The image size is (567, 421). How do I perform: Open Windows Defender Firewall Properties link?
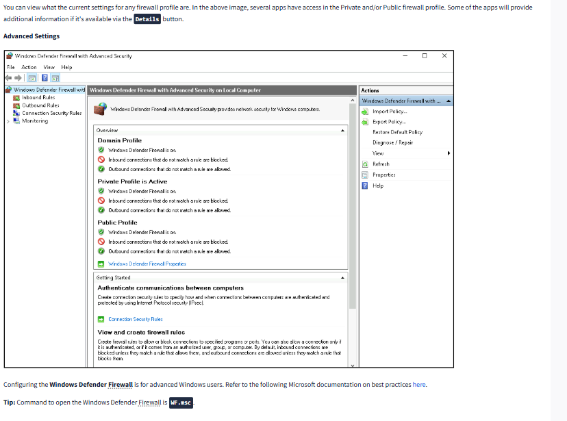[147, 264]
